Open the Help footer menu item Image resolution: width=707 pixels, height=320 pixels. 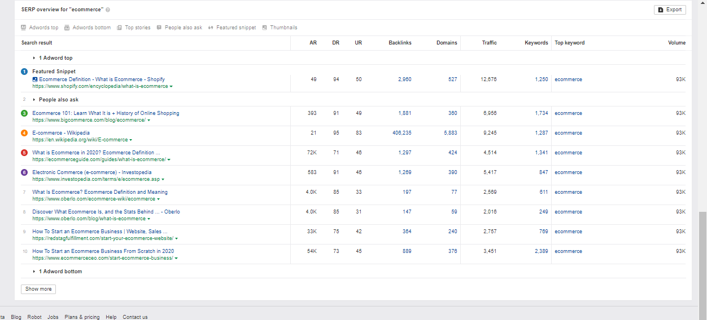[111, 317]
